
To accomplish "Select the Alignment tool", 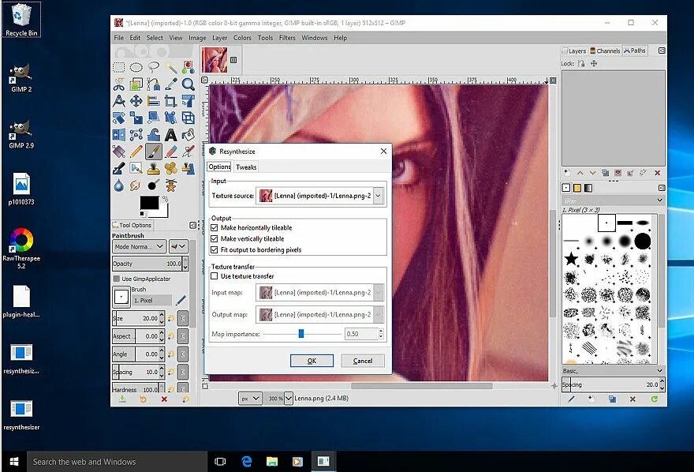I will tap(154, 101).
